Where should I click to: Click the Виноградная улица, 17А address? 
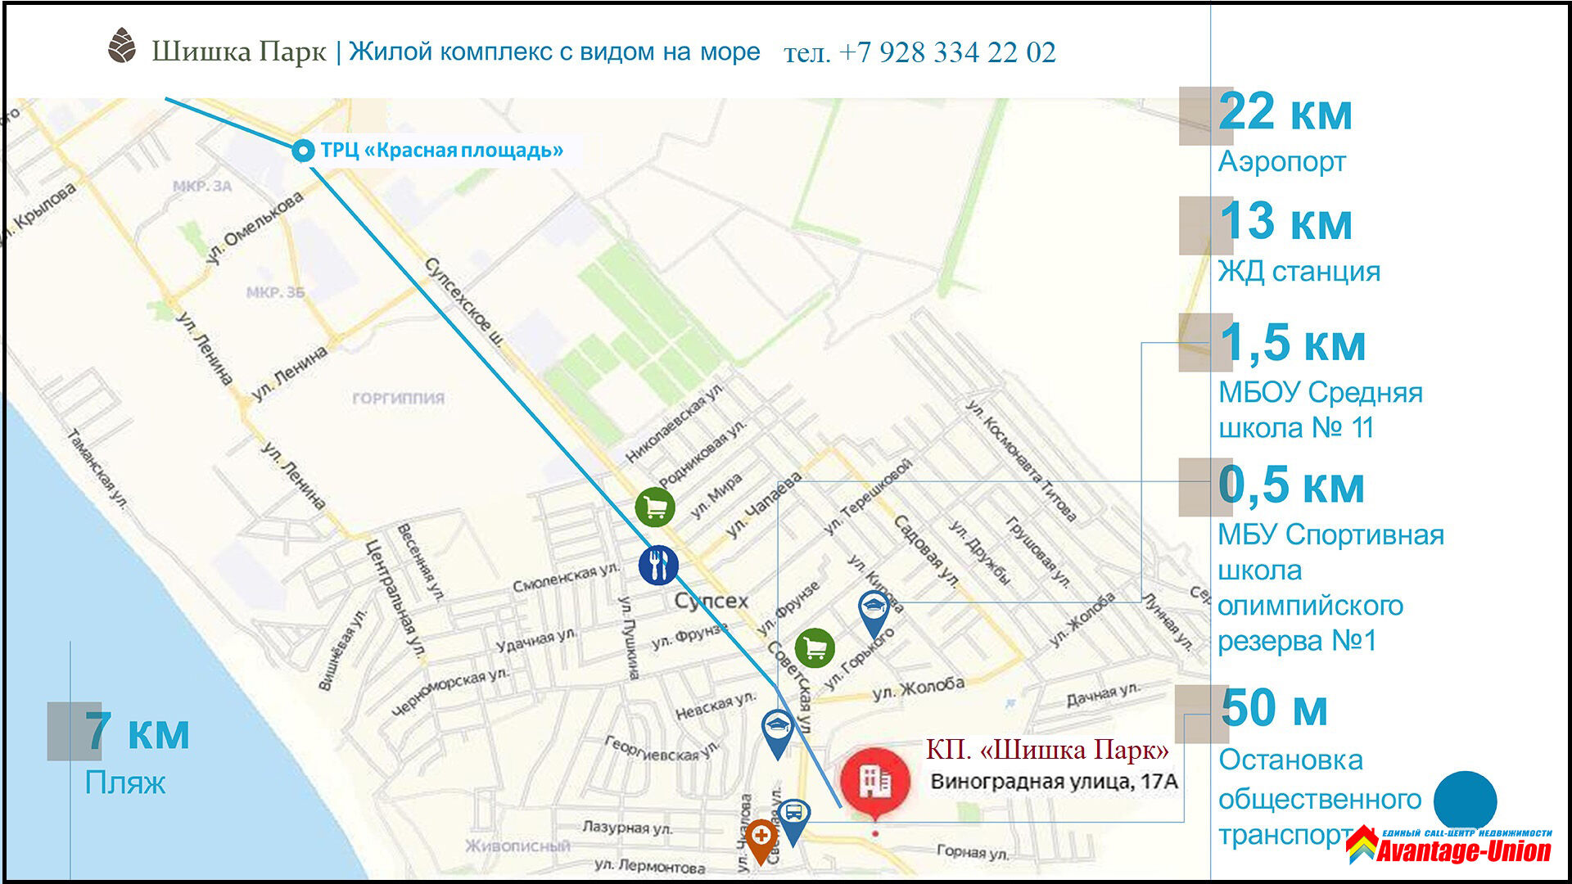pyautogui.click(x=1054, y=782)
